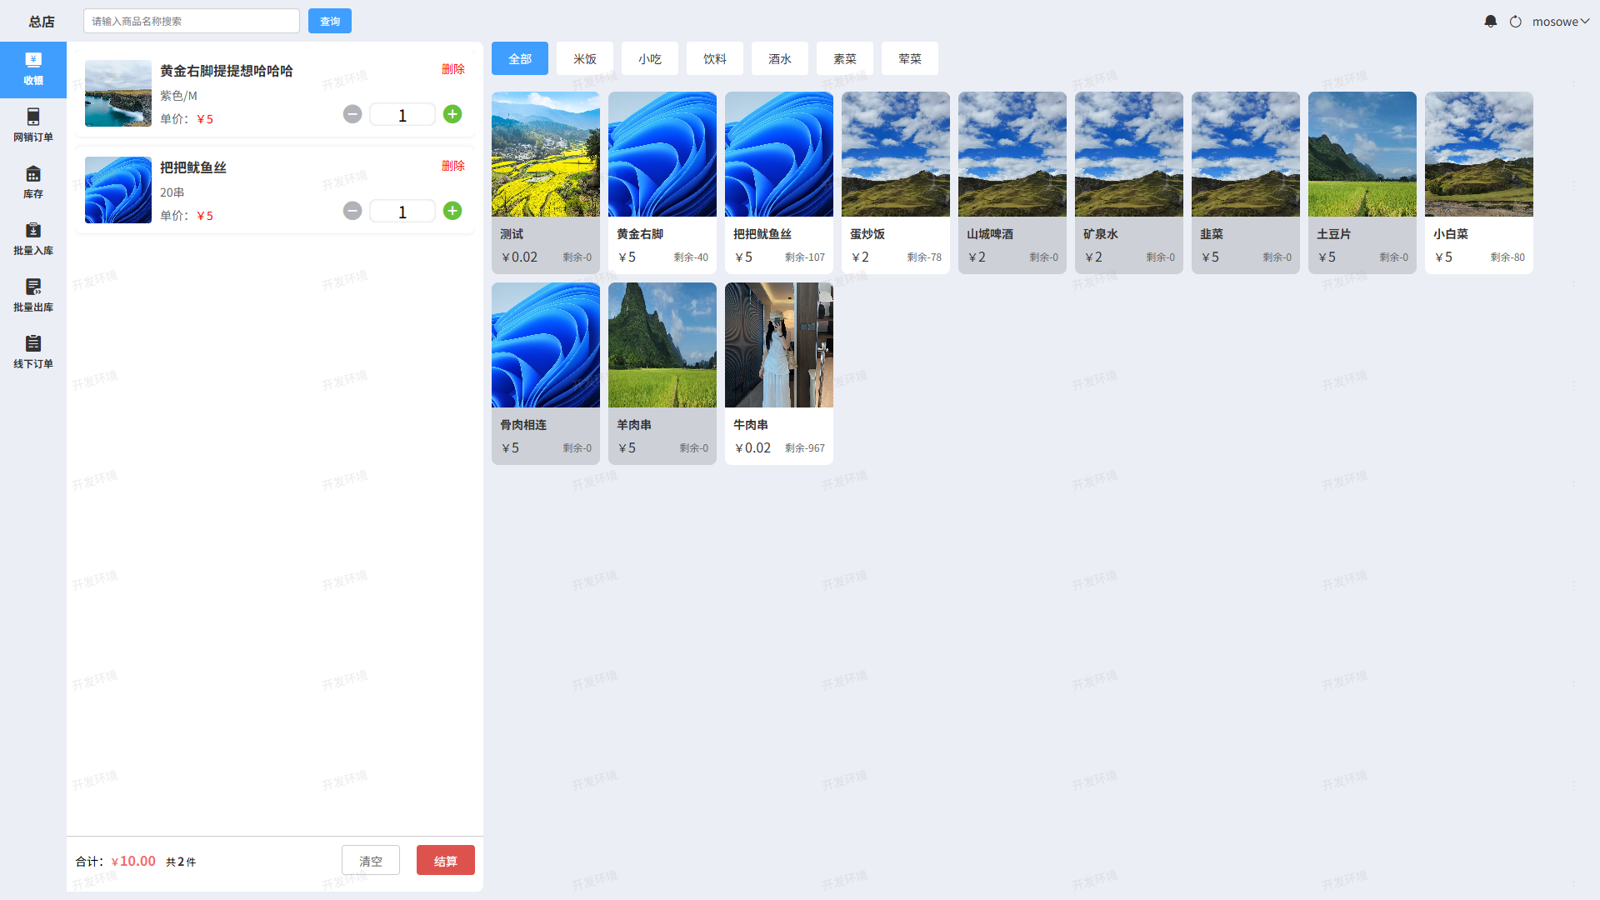Click the 骨肉相连 product card
This screenshot has height=900, width=1600.
point(546,373)
